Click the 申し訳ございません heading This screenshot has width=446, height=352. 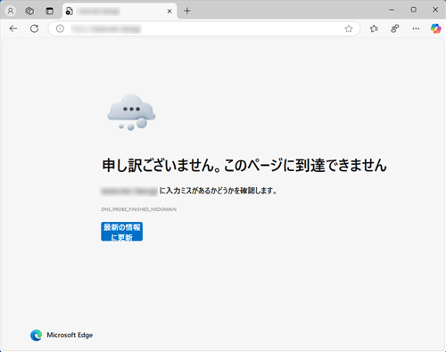(244, 165)
